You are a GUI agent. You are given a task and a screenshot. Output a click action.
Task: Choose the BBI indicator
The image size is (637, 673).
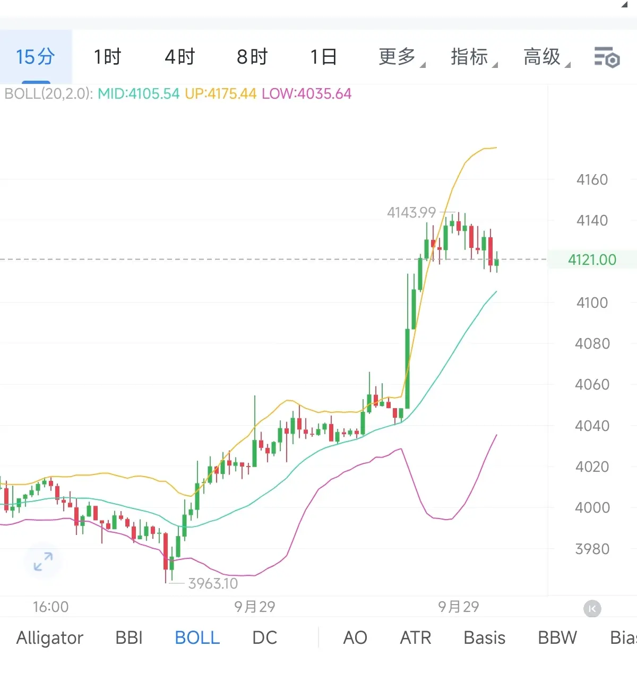coord(129,637)
